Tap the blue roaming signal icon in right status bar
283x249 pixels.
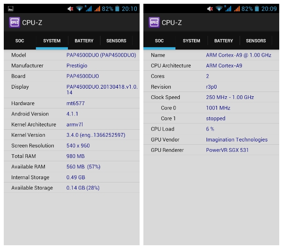[x=228, y=8]
